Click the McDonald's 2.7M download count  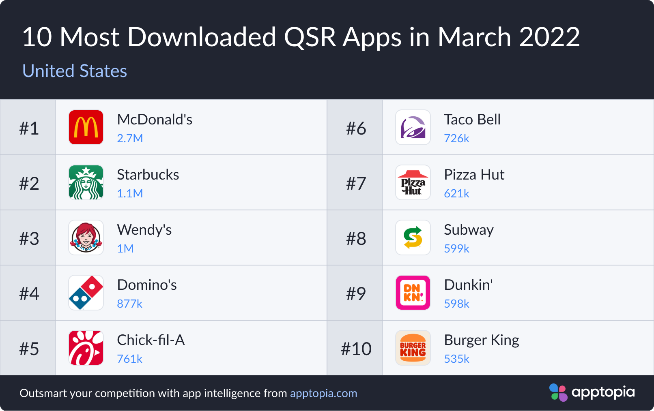click(130, 139)
